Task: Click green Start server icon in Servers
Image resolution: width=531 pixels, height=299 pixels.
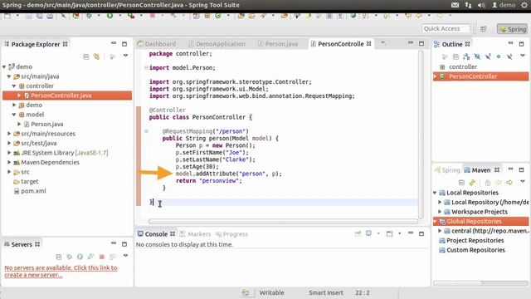Action: click(80, 257)
